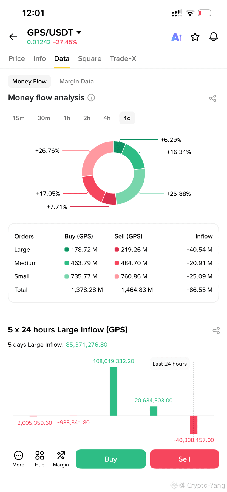Viewport: 227px width, 492px height.
Task: Select the 1d timeframe
Action: pos(127,118)
